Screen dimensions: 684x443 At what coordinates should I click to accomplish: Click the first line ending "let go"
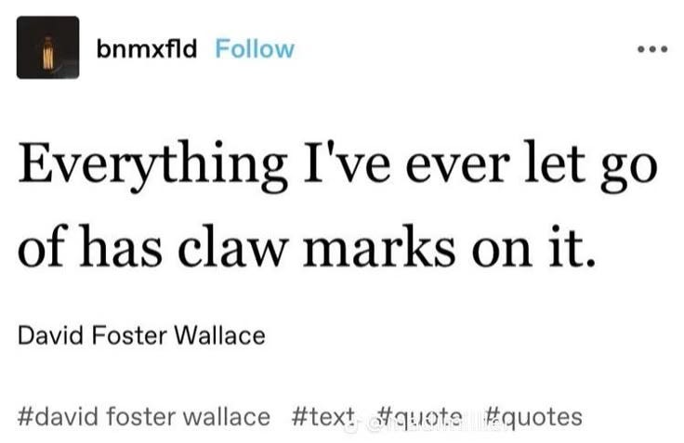pyautogui.click(x=337, y=165)
